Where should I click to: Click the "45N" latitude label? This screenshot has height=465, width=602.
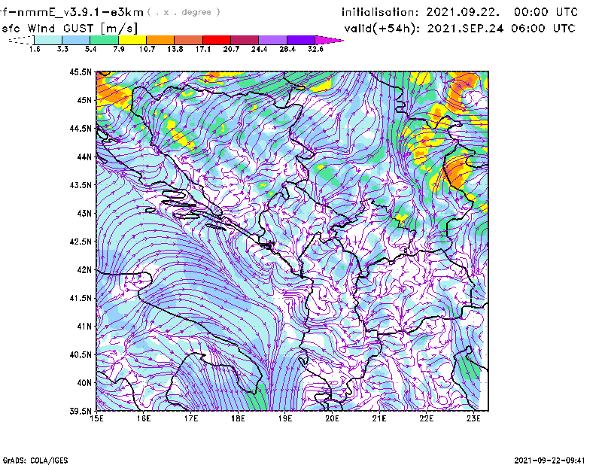84,100
